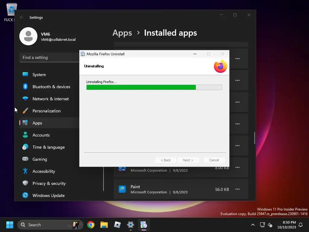This screenshot has width=309, height=232.
Task: Click the network status tray icon
Action: click(262, 225)
